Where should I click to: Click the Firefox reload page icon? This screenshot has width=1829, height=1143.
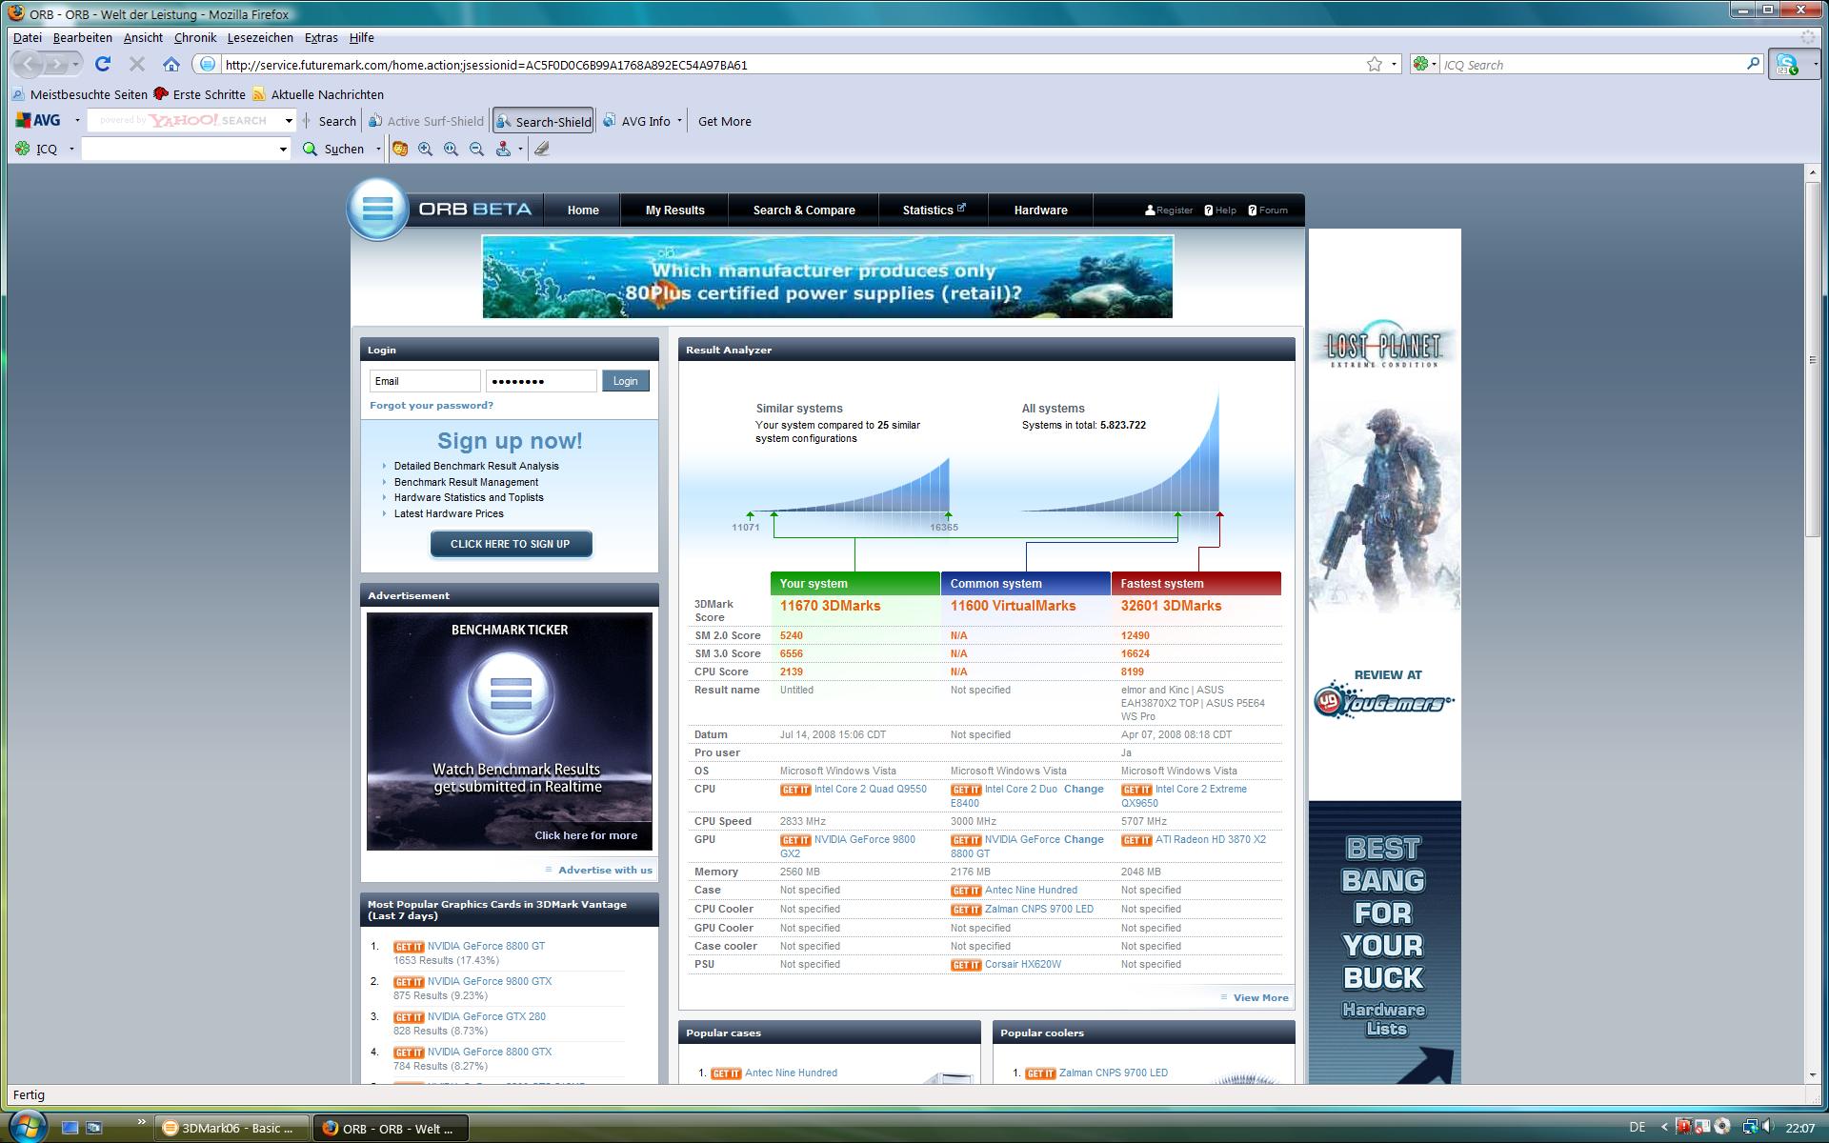(103, 64)
